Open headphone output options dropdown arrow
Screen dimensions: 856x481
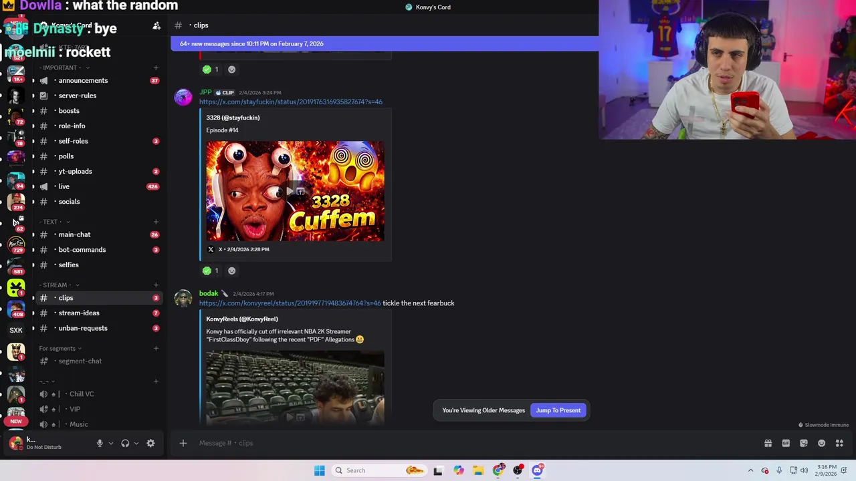tap(136, 443)
